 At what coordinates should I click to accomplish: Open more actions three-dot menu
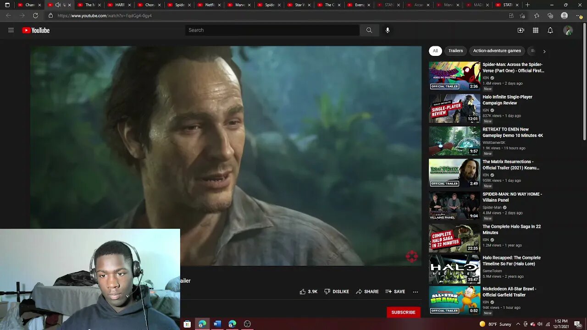point(415,291)
